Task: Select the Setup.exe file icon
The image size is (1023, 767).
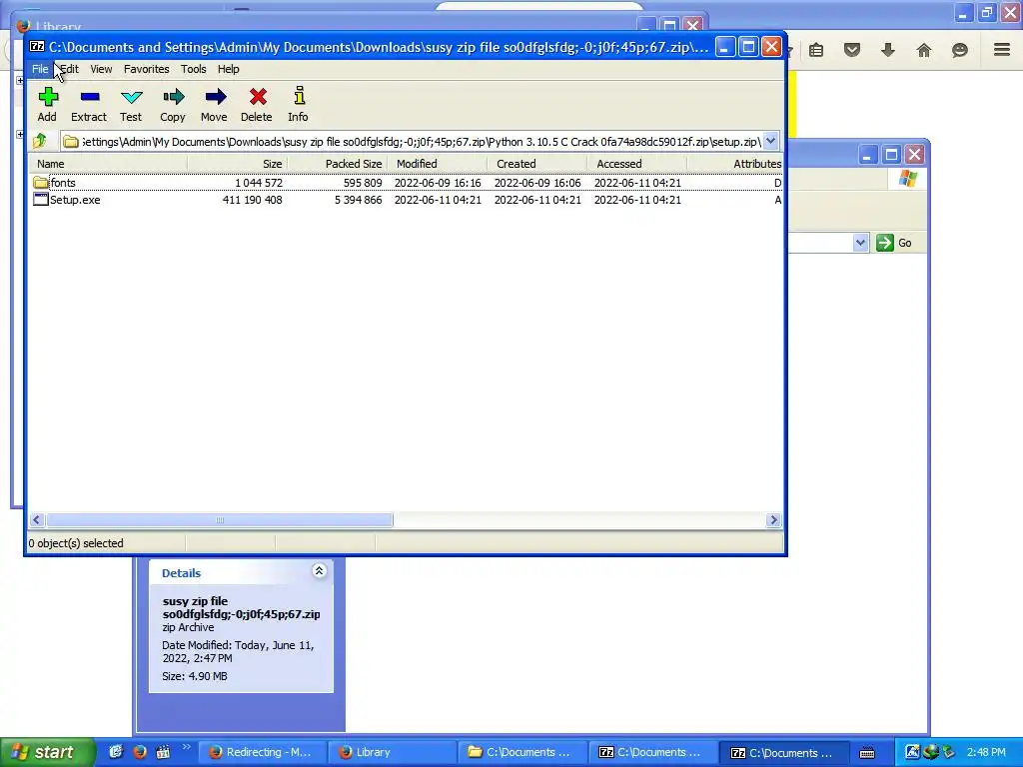Action: pos(40,200)
